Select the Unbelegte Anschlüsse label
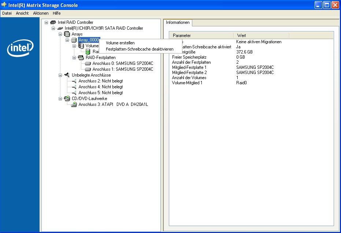The image size is (341, 233). (91, 75)
